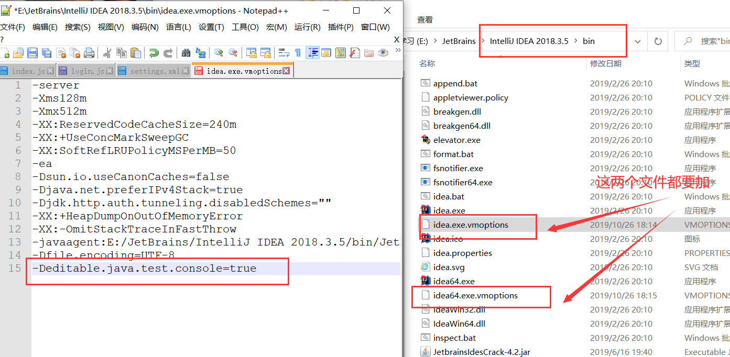The height and width of the screenshot is (357, 730).
Task: Click editor line 15 -Deditable.java.test.console=true
Action: [x=144, y=269]
